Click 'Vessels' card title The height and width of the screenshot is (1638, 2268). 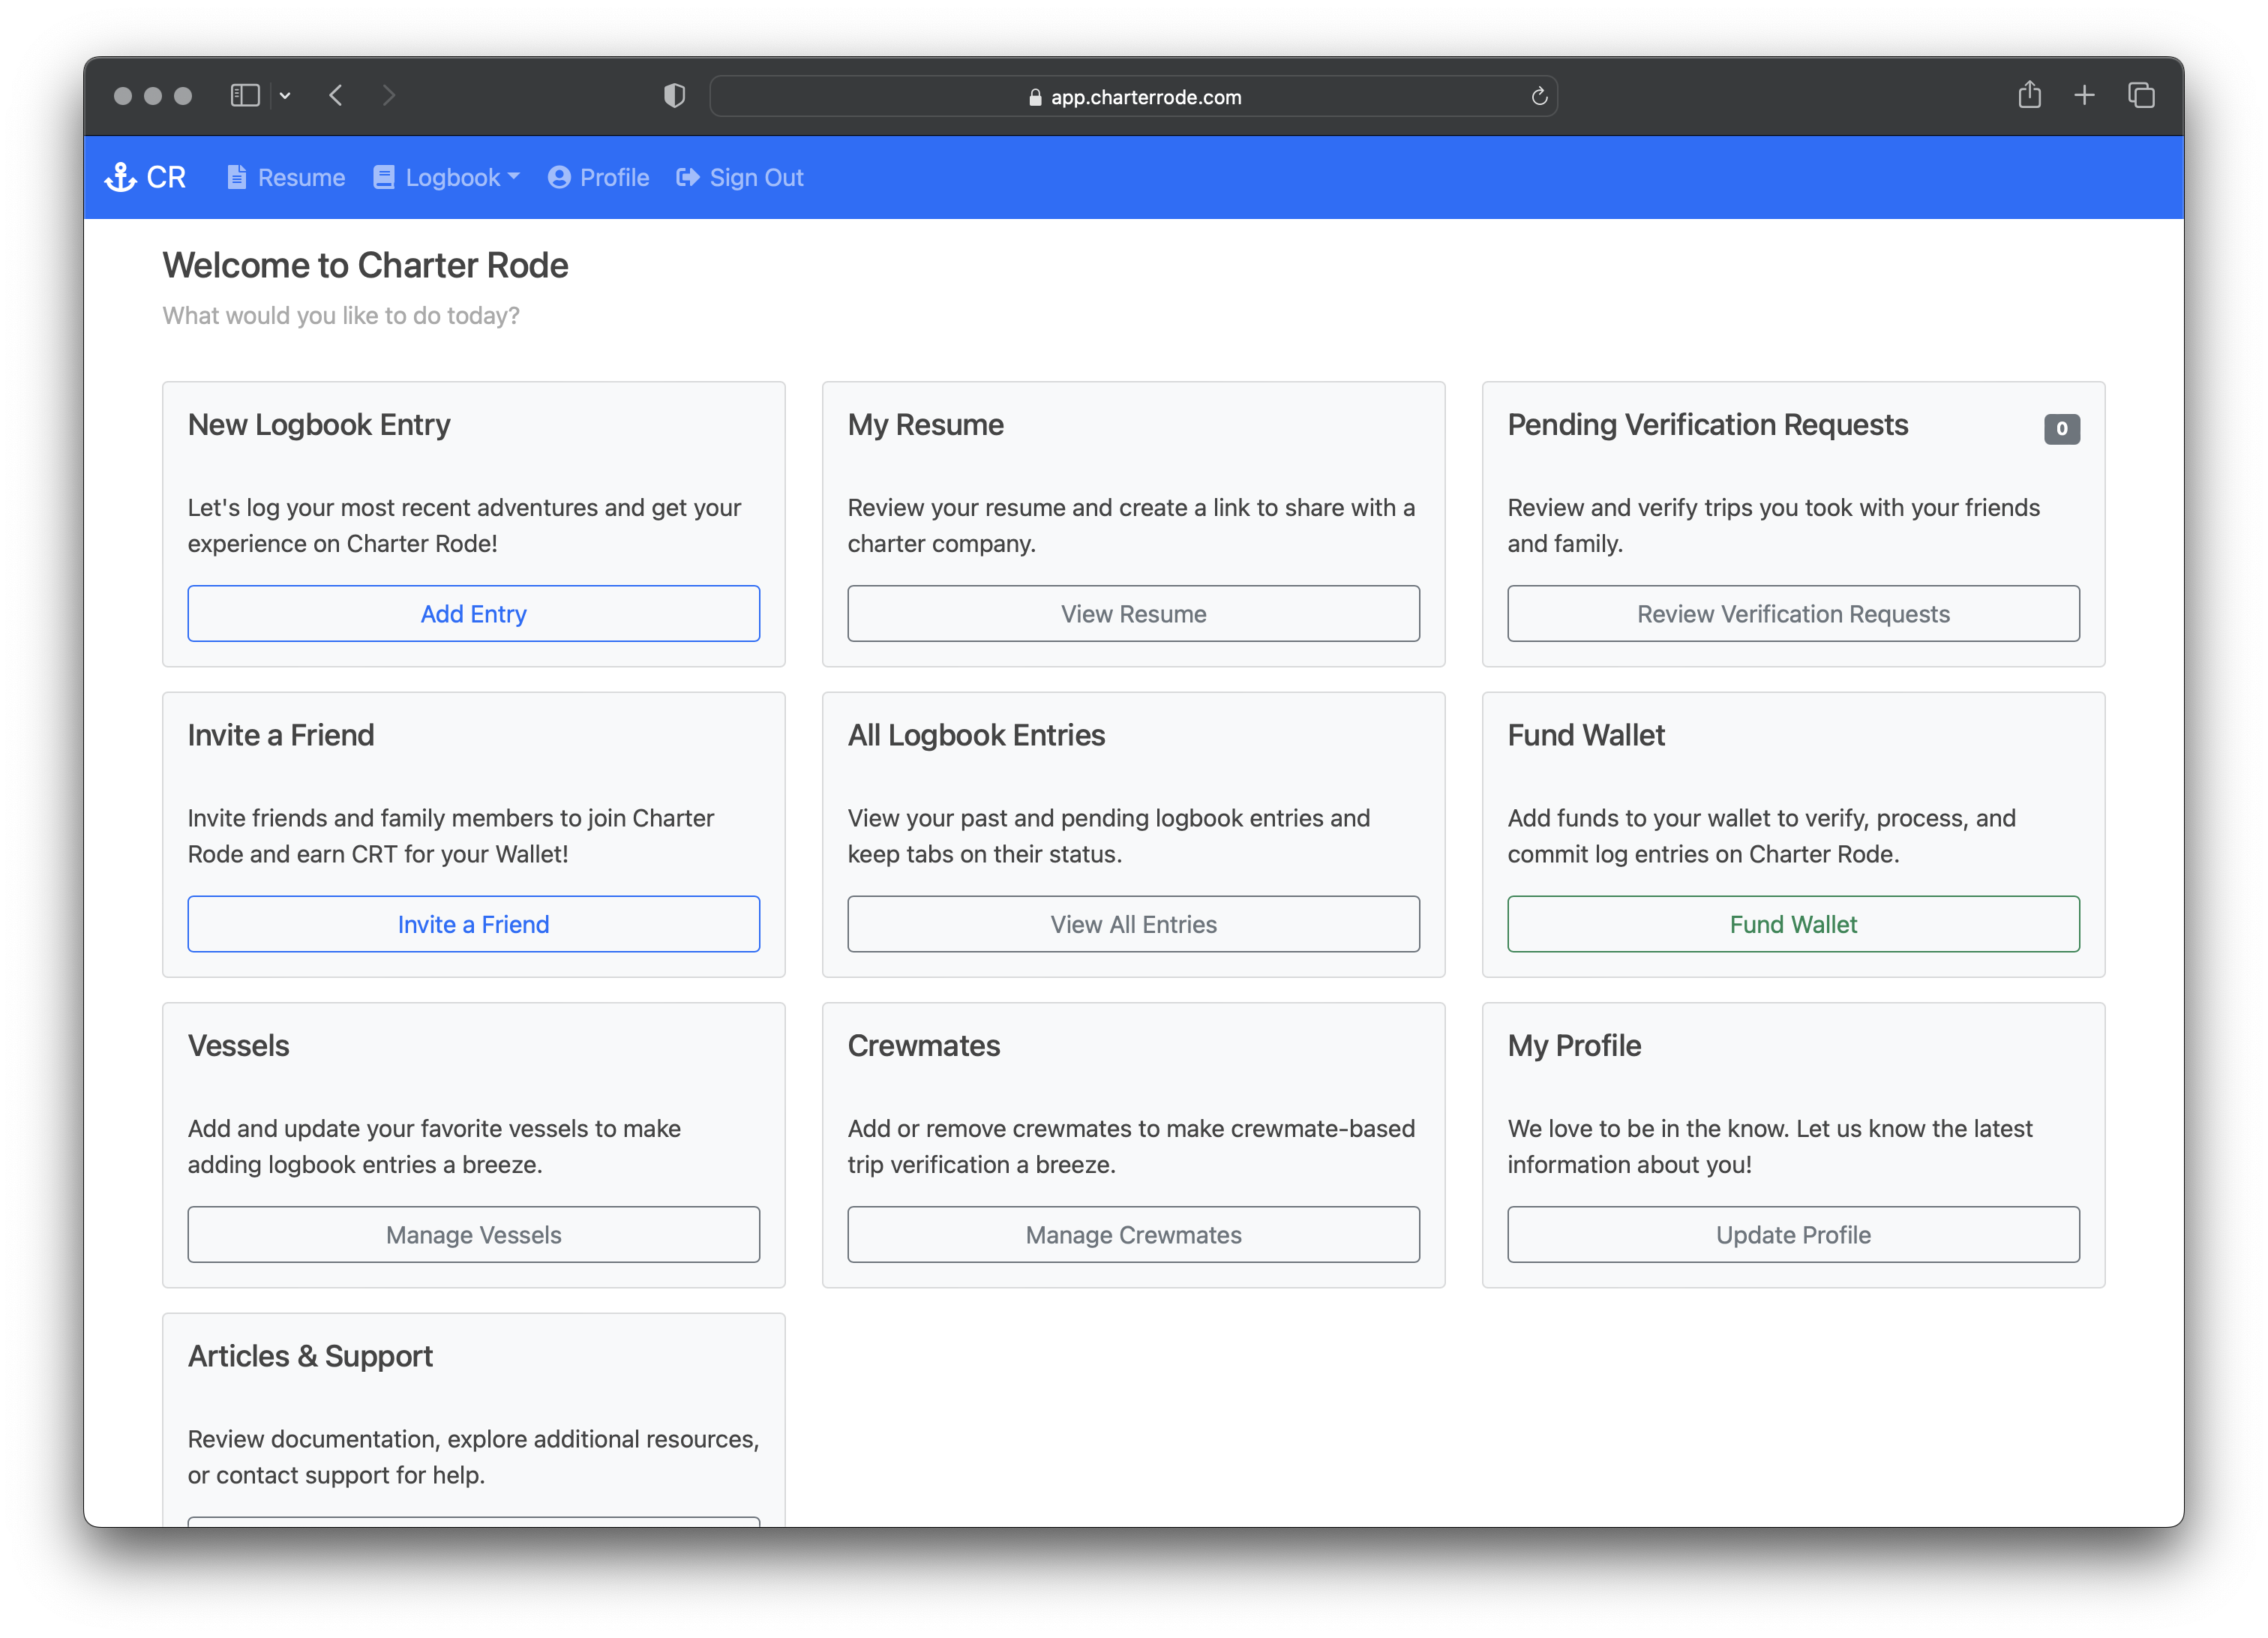tap(238, 1045)
